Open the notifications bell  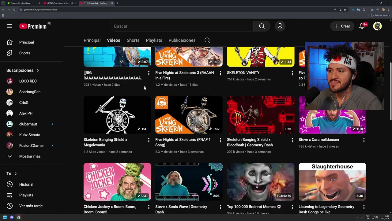point(362,26)
